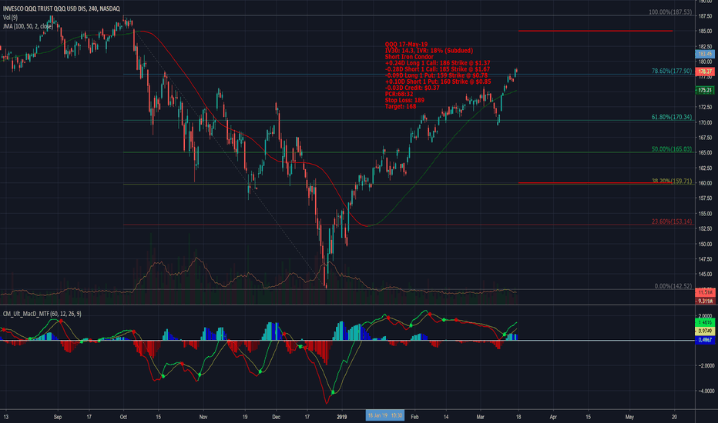The width and height of the screenshot is (718, 423).
Task: Click the 'Long 1 Call: 186 Strike' line
Action: click(438, 62)
